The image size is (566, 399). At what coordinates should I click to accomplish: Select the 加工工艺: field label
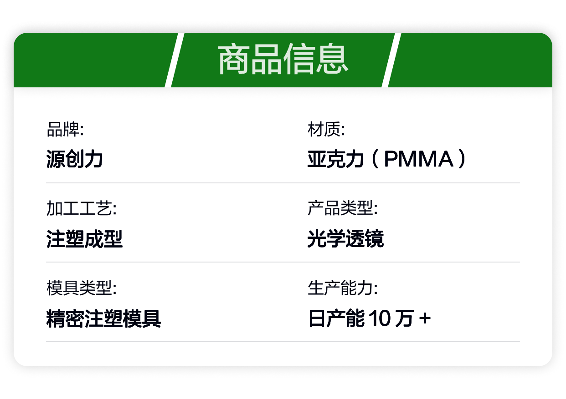(x=82, y=209)
